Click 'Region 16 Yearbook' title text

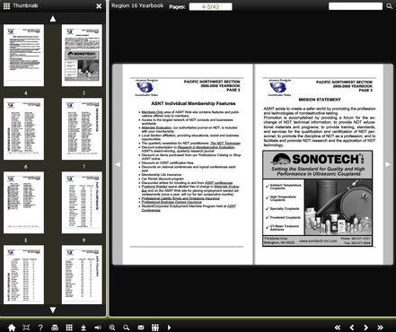coord(137,5)
